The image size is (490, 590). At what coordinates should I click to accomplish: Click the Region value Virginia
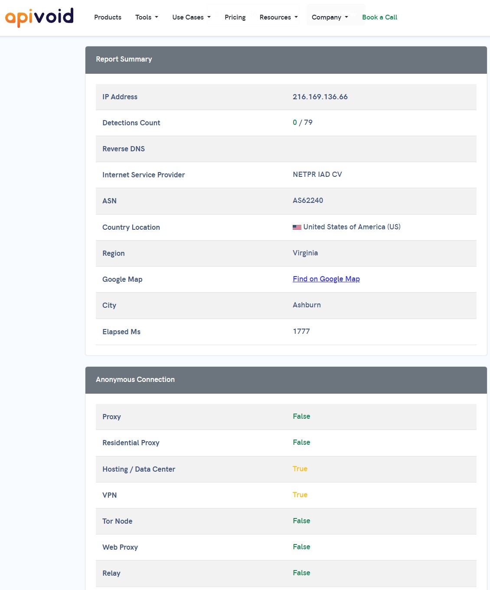click(x=305, y=253)
